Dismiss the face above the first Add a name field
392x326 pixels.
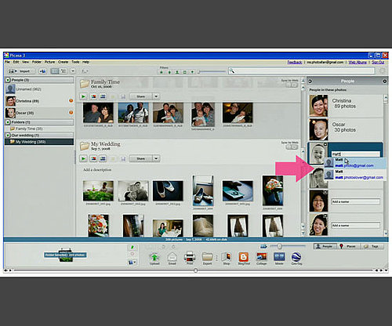pyautogui.click(x=325, y=192)
